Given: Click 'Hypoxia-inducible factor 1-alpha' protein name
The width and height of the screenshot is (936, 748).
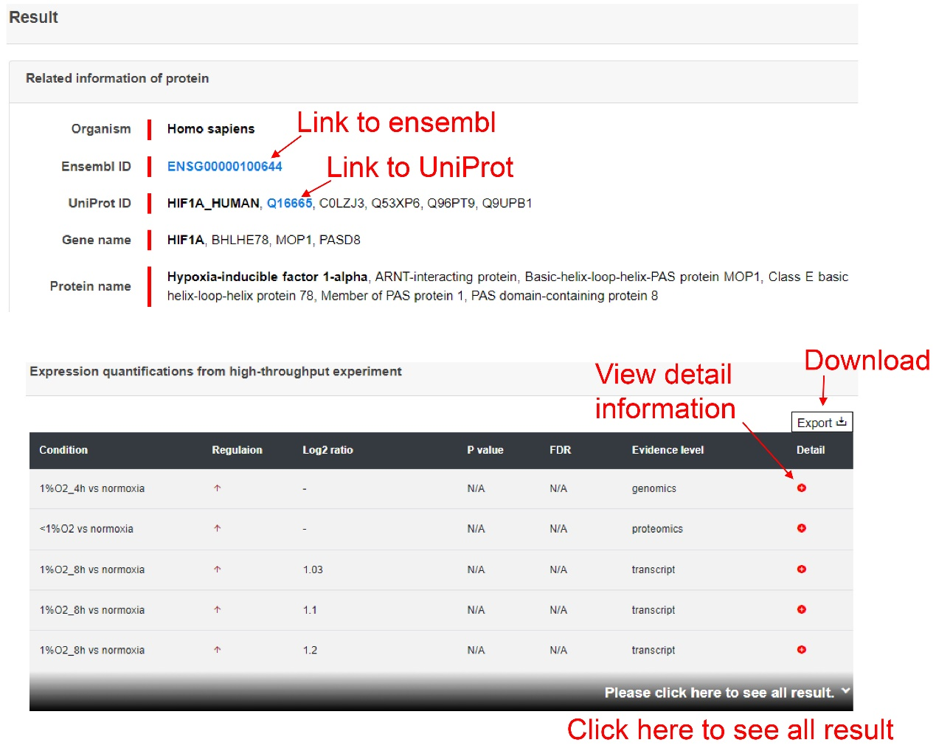Looking at the screenshot, I should click(x=267, y=277).
